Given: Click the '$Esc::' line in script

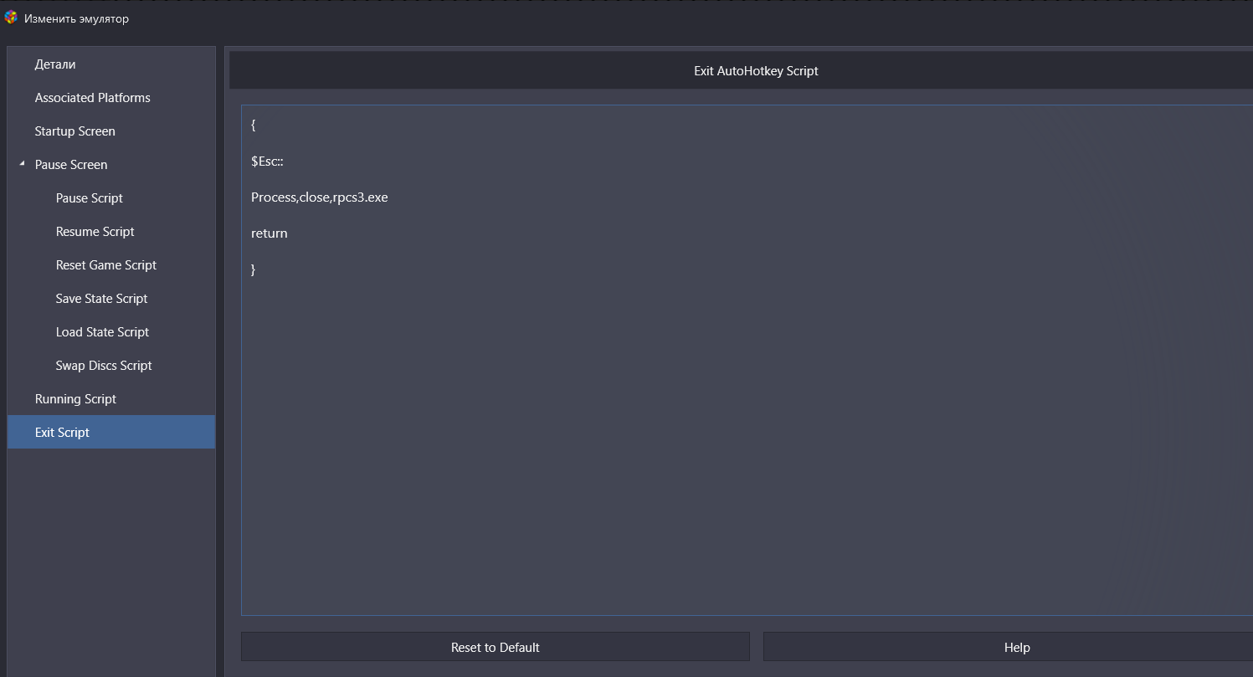Looking at the screenshot, I should click(x=267, y=162).
